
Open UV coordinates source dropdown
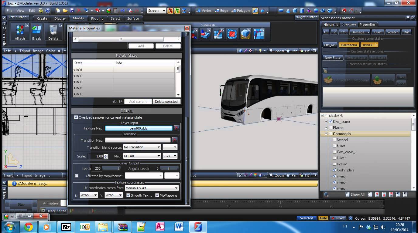(152, 188)
